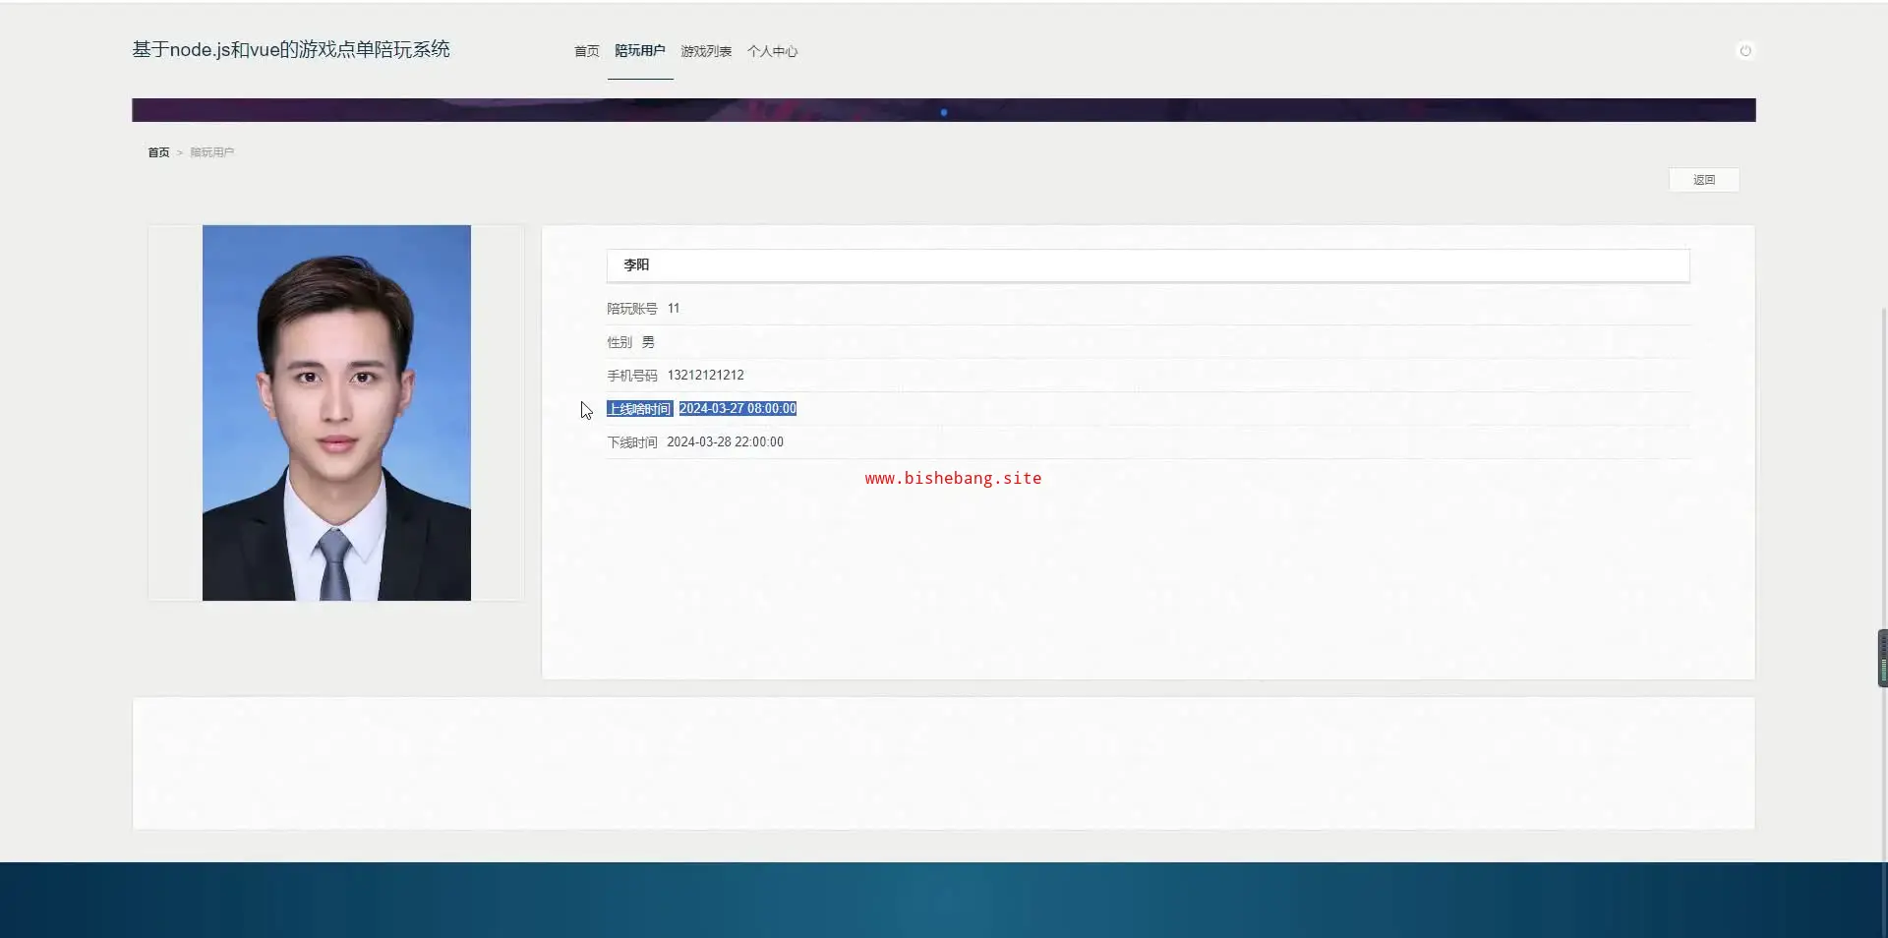Click the 陪玩账号 label
Screen dimensions: 1888x938
(x=632, y=309)
